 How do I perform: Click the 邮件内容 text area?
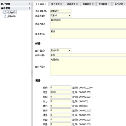pos(88,66)
